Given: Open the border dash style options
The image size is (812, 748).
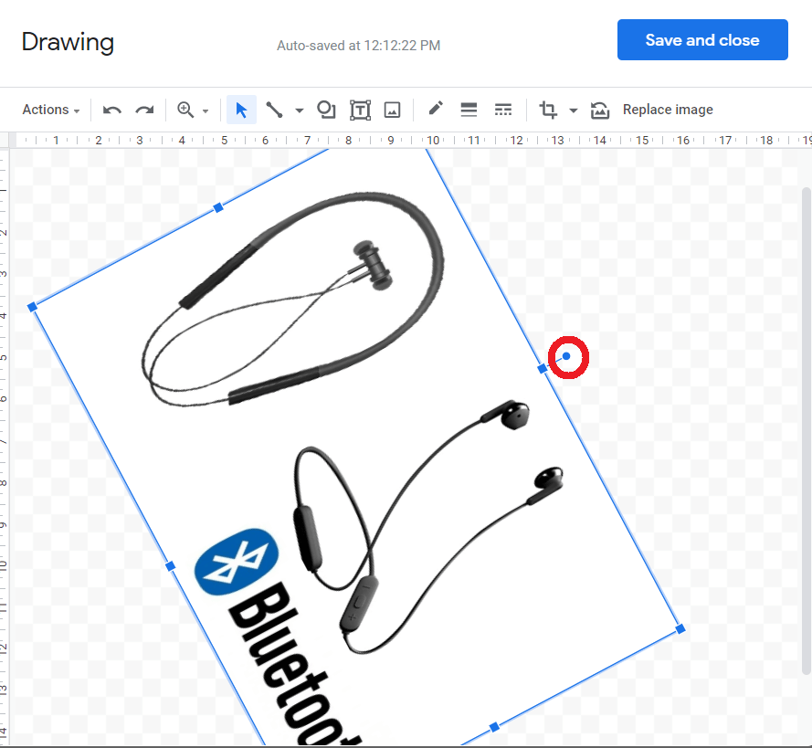Looking at the screenshot, I should coord(503,110).
